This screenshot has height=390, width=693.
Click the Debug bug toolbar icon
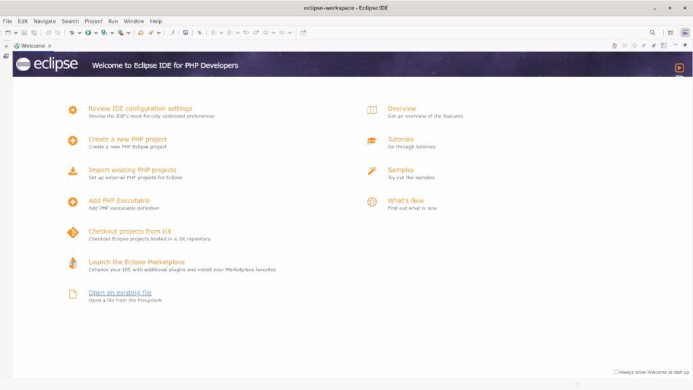(72, 32)
